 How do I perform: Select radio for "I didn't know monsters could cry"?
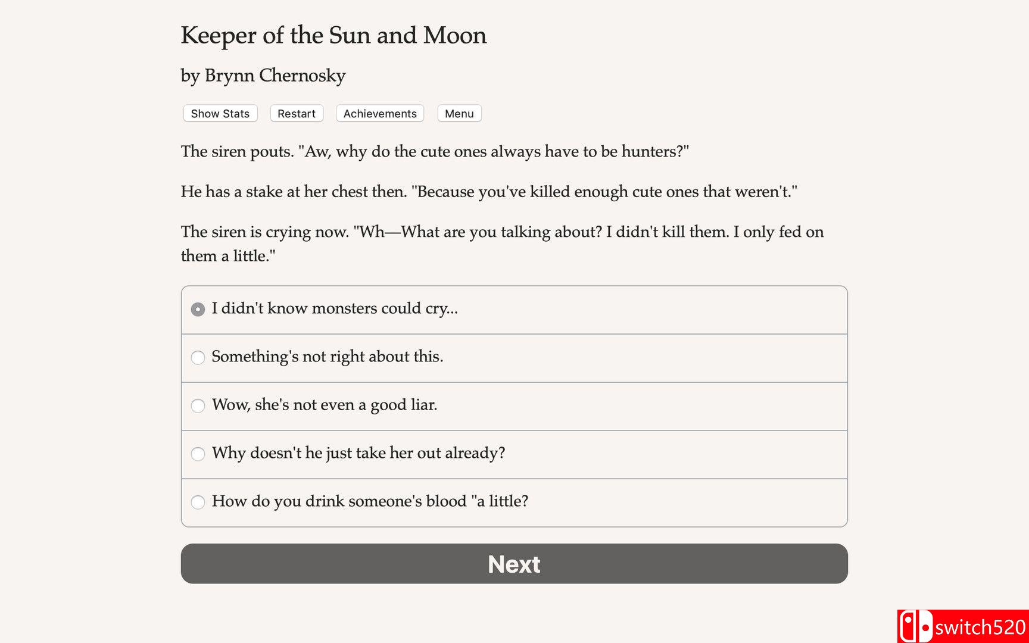point(198,309)
